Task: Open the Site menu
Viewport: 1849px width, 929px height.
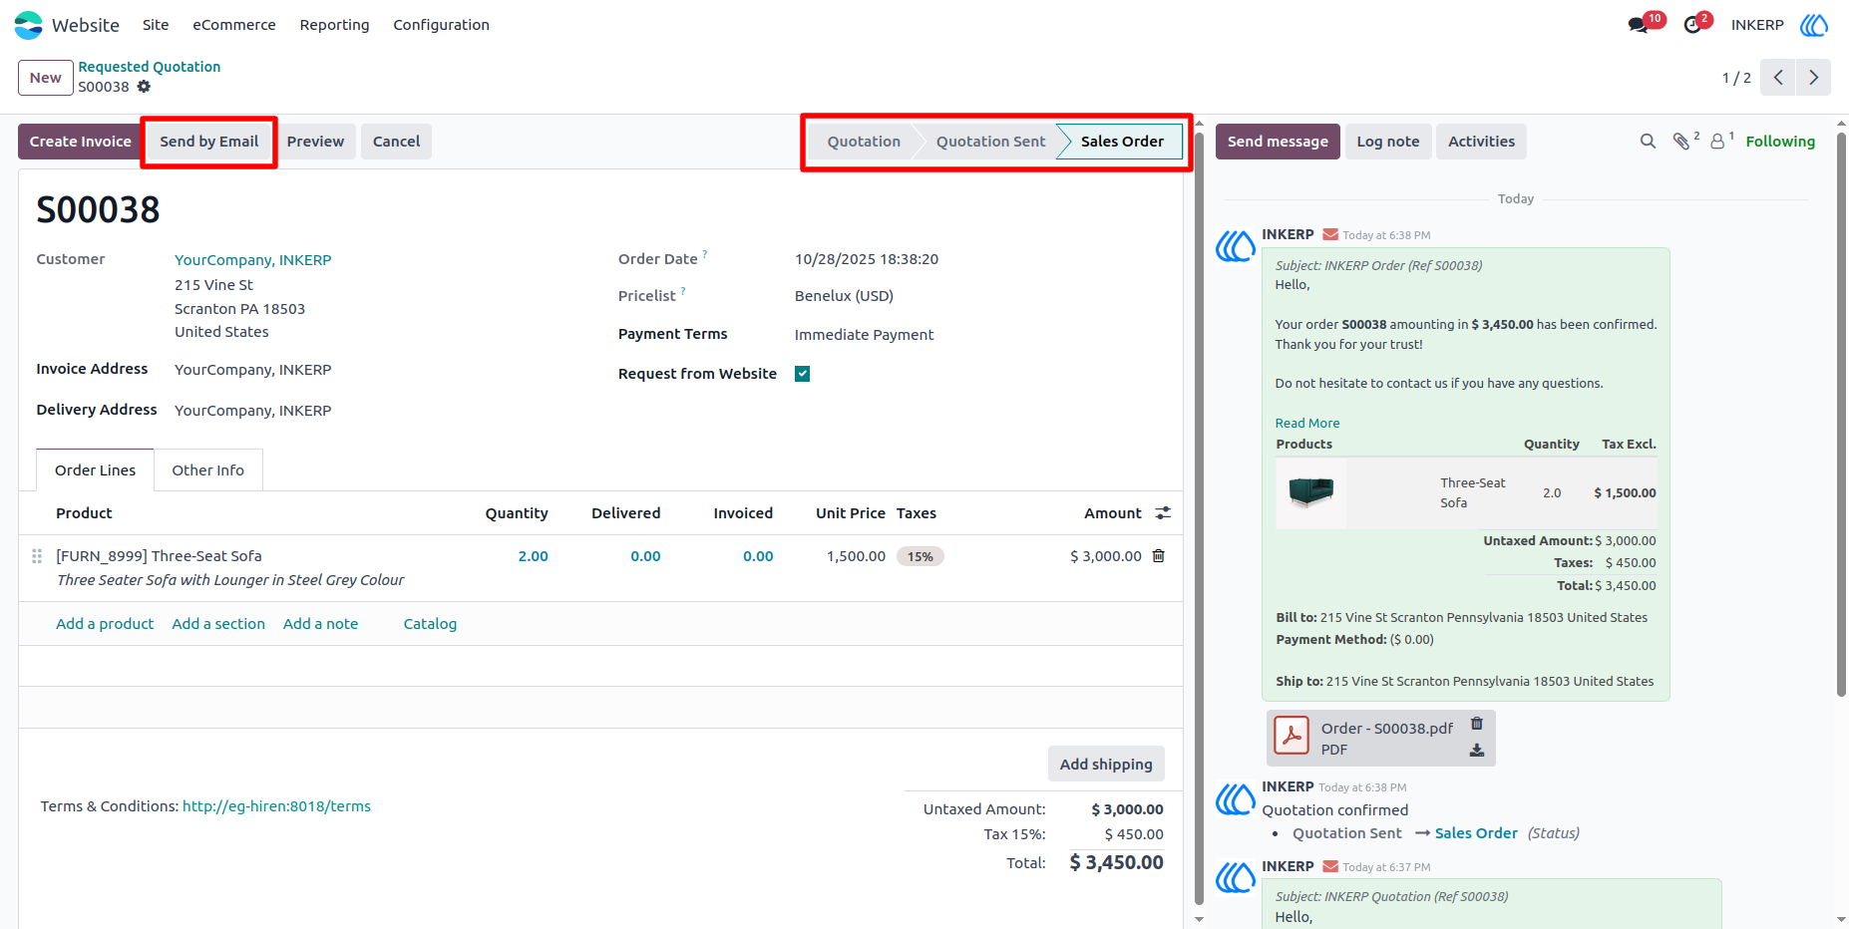Action: pyautogui.click(x=156, y=25)
